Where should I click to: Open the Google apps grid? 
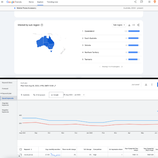coord(149,2)
